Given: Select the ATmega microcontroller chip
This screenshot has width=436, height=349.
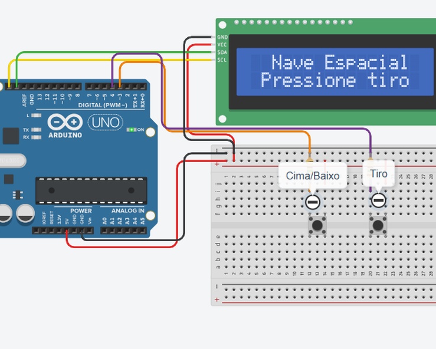Looking at the screenshot, I should coord(91,190).
